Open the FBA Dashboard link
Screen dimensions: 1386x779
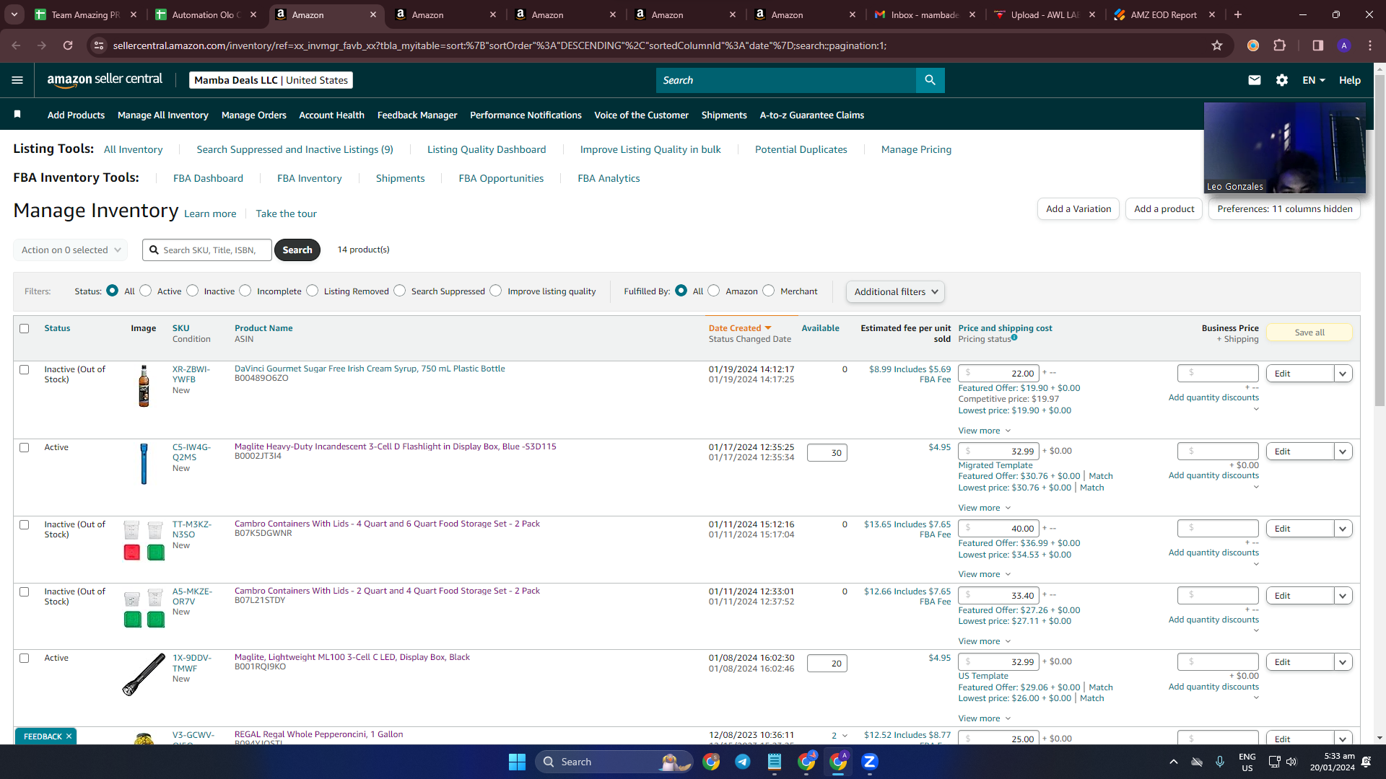(x=208, y=178)
